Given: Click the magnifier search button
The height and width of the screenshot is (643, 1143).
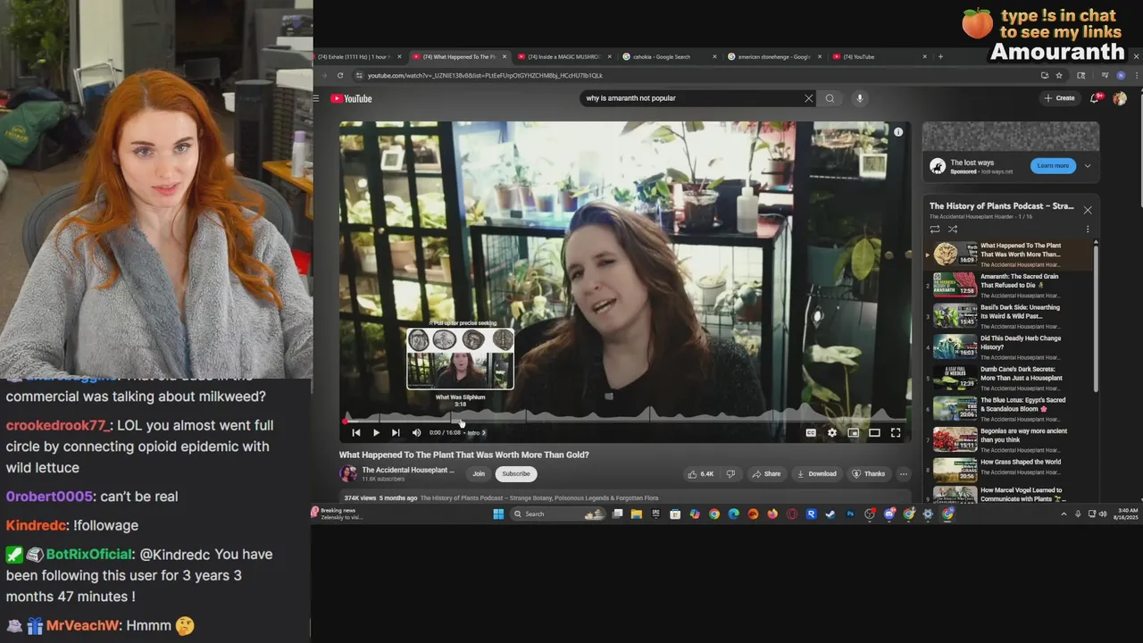Looking at the screenshot, I should (x=830, y=98).
